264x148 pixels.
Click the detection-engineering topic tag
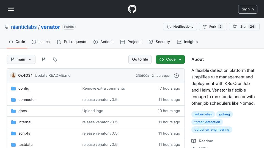click(x=212, y=130)
